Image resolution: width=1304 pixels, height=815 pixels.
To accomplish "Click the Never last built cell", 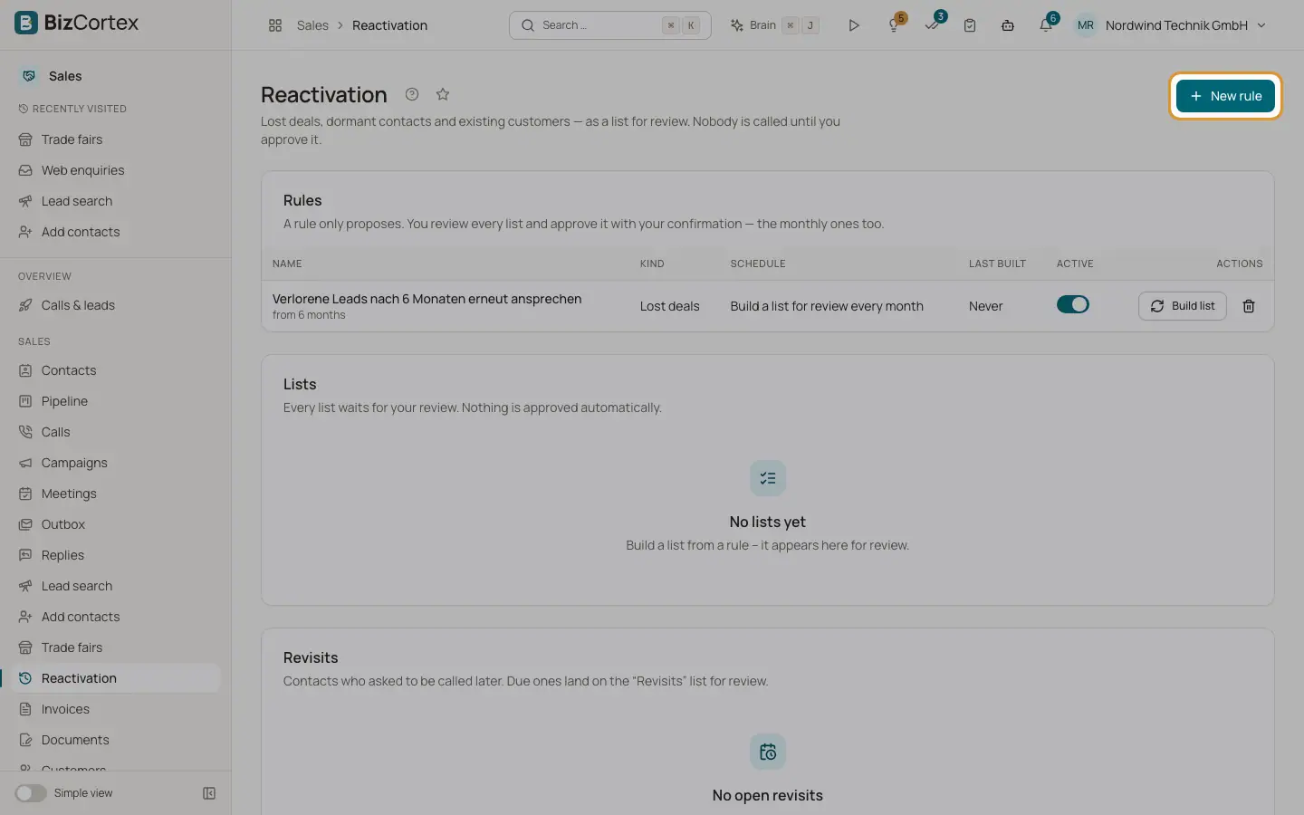I will (x=985, y=306).
